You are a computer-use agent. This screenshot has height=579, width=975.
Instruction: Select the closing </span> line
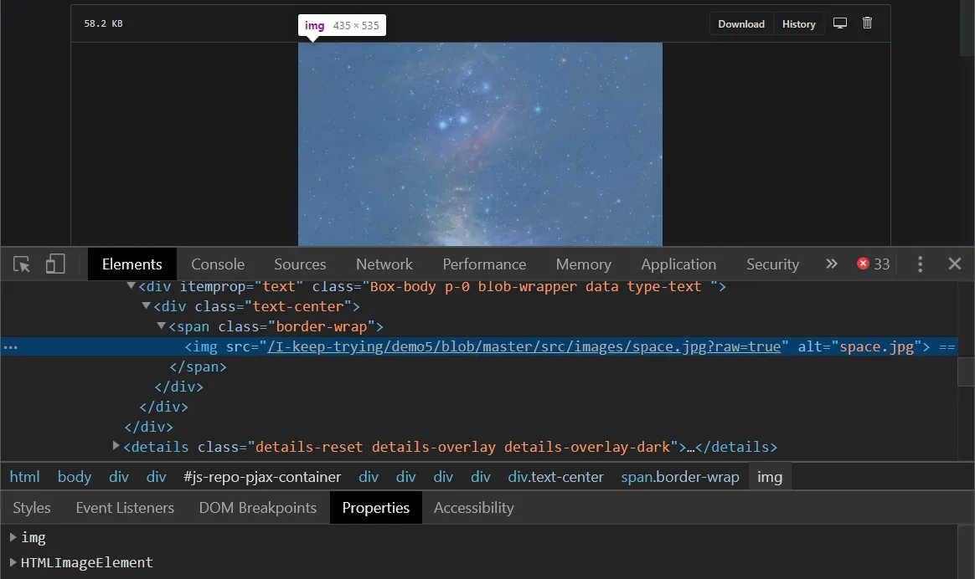[198, 366]
